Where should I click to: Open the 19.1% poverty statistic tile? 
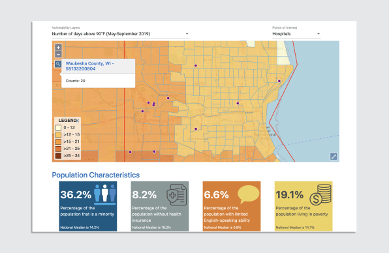tap(303, 206)
